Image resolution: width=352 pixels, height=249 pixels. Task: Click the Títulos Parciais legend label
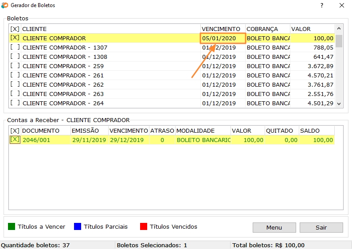tap(106, 226)
